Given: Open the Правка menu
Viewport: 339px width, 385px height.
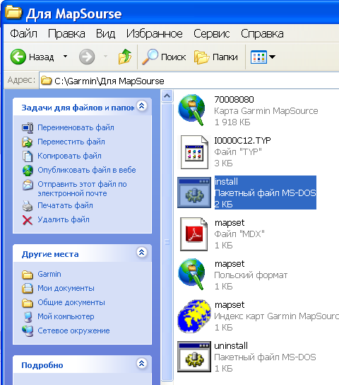Looking at the screenshot, I should (66, 34).
